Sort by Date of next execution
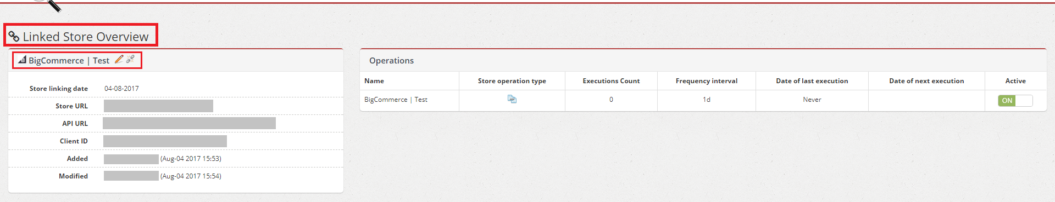The height and width of the screenshot is (202, 1055). [x=926, y=81]
